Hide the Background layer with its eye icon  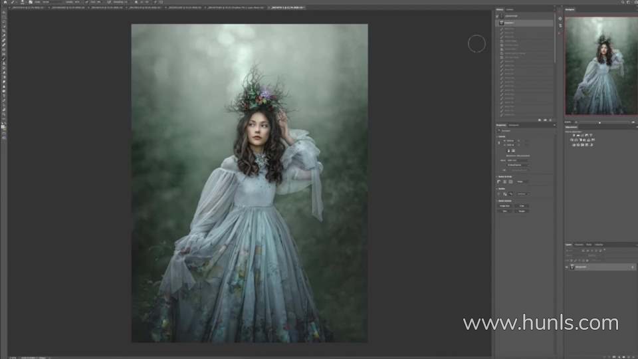click(x=567, y=267)
